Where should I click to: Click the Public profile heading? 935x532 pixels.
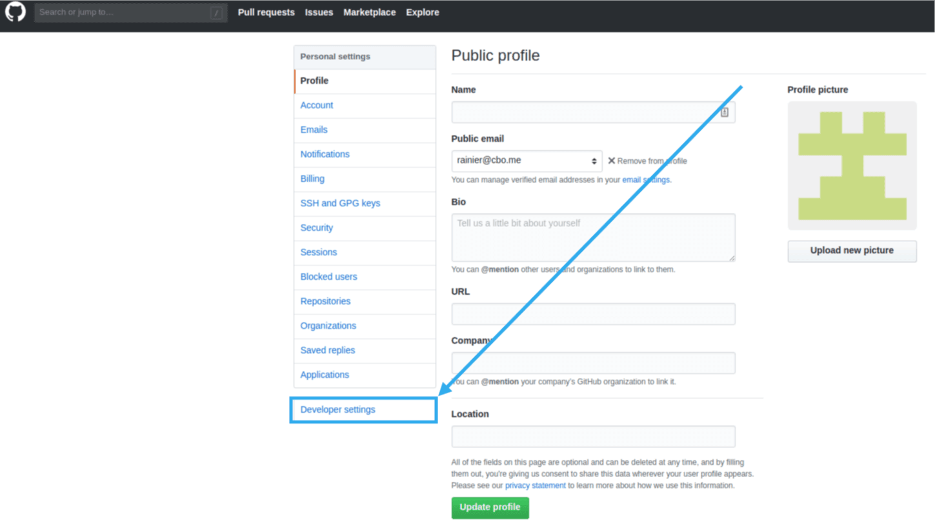496,55
